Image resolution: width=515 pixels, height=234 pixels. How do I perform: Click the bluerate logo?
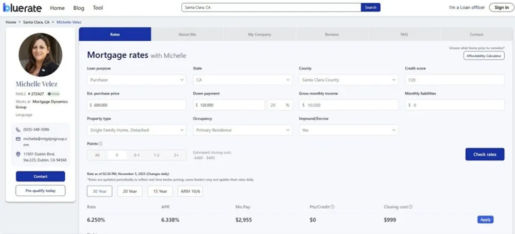[23, 8]
